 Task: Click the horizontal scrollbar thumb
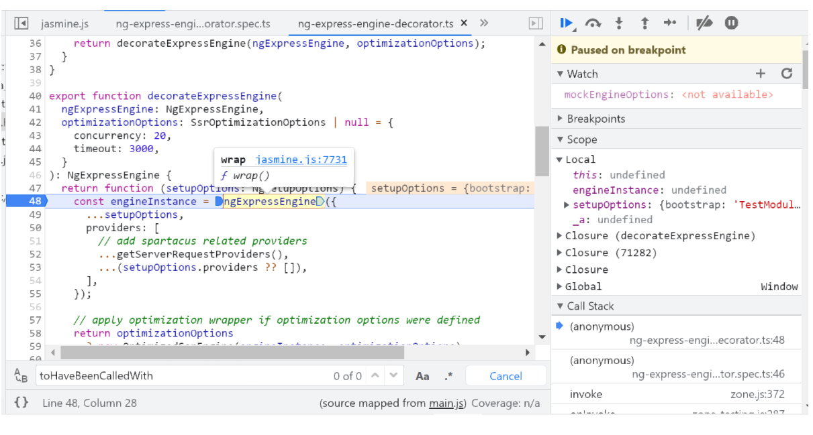click(x=232, y=352)
